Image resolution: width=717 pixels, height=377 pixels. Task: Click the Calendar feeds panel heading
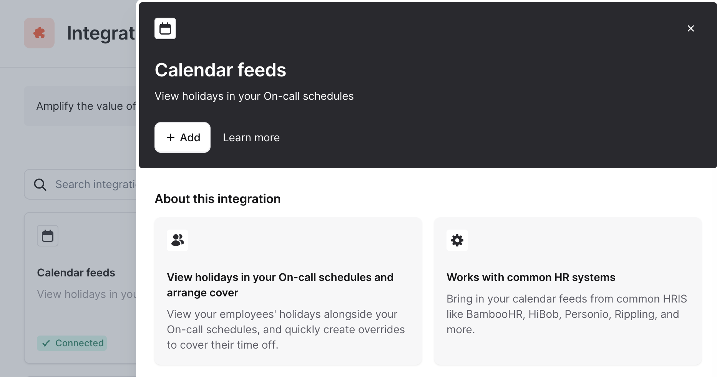pyautogui.click(x=220, y=70)
